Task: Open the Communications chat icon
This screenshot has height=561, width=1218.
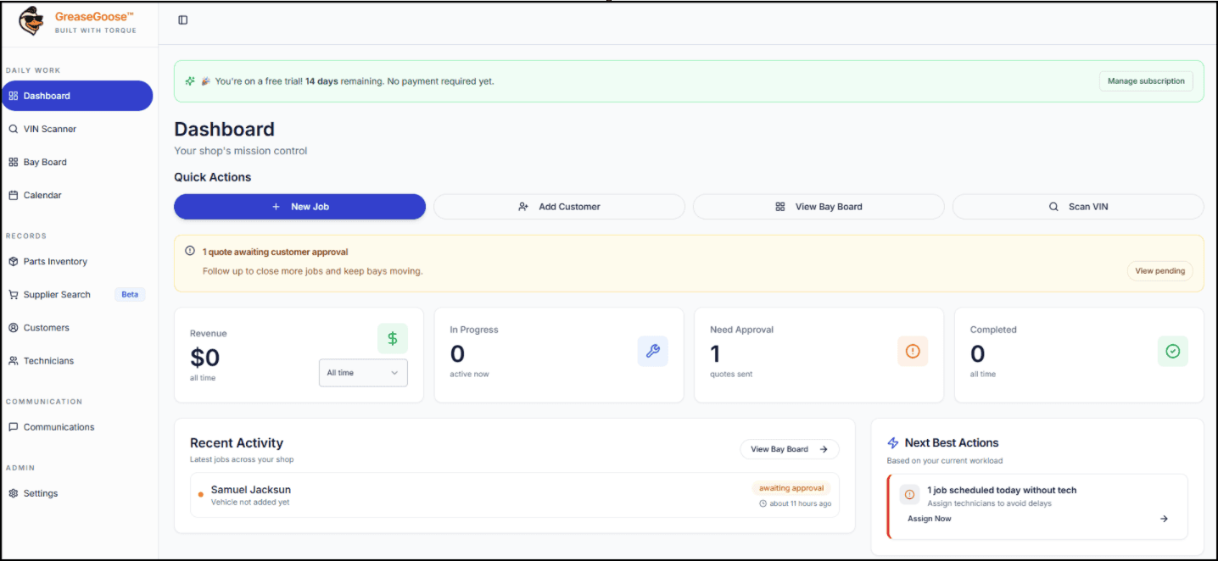Action: (12, 426)
